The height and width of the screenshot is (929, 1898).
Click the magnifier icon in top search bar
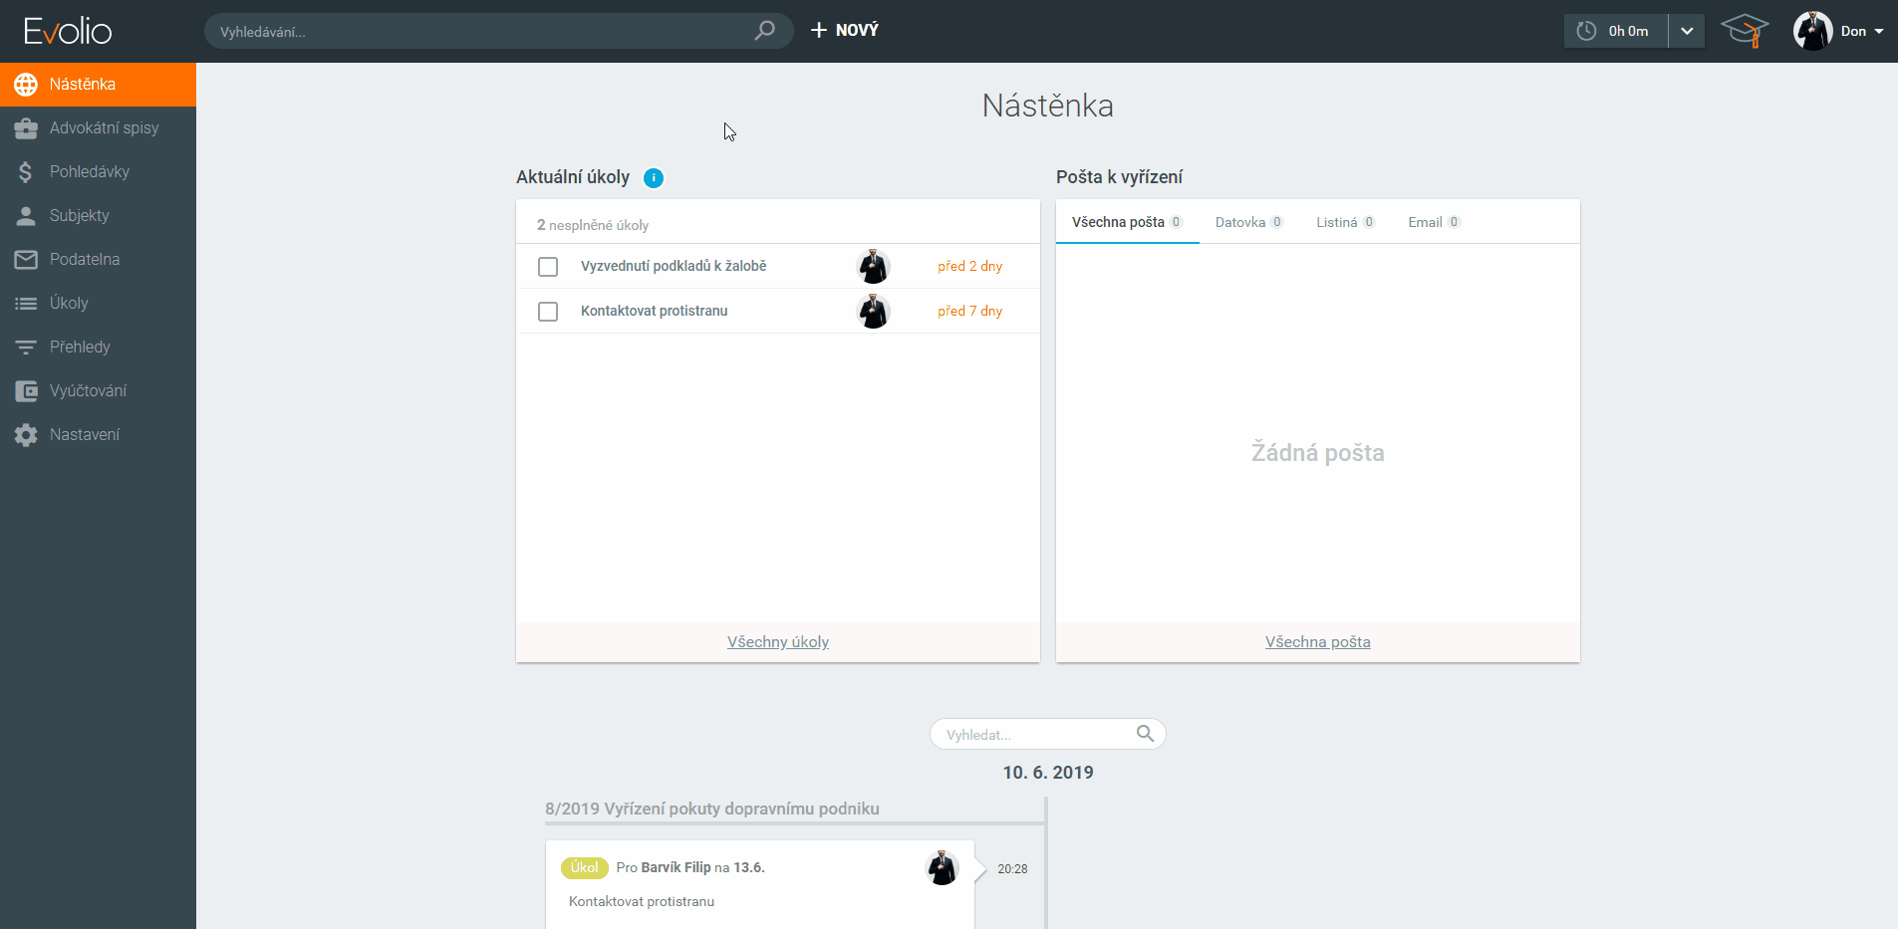[x=764, y=31]
